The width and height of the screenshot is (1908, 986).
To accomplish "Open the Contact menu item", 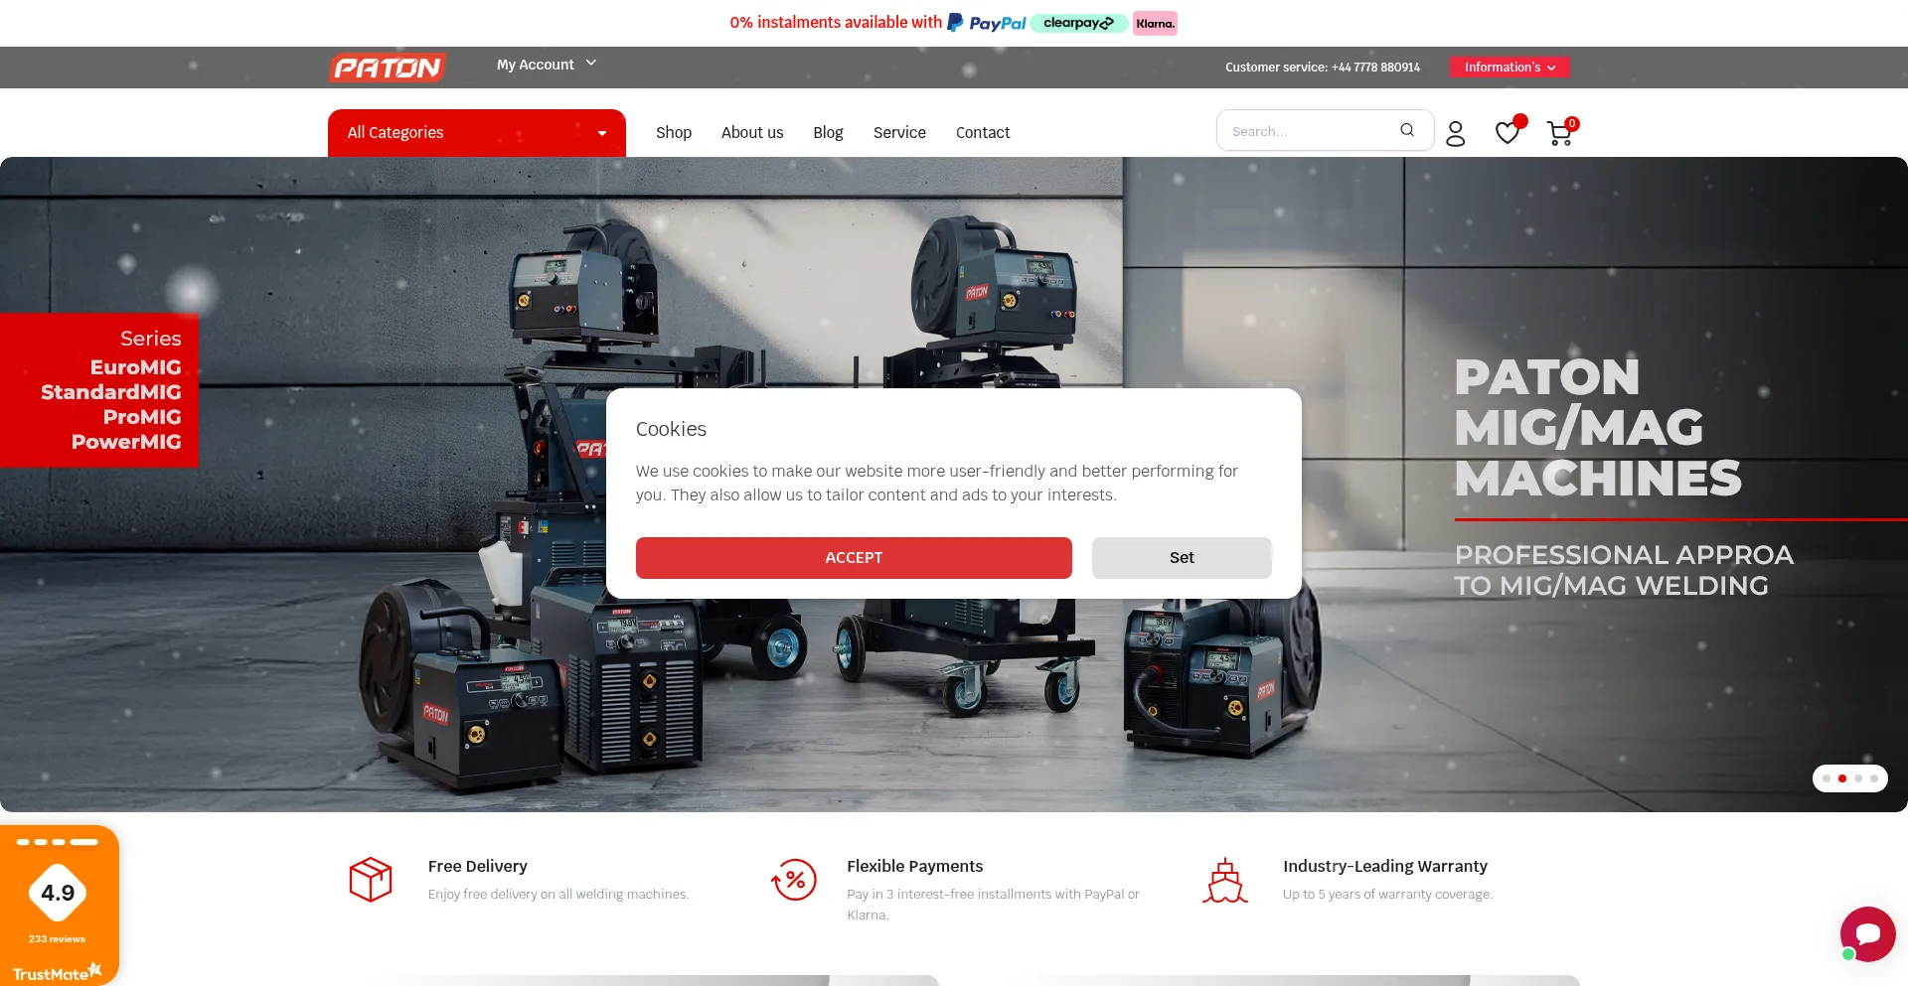I will tap(983, 133).
